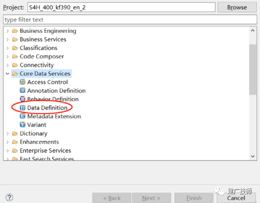This screenshot has height=203, width=260.
Task: Click the Code Composer folder icon
Action: coord(15,56)
